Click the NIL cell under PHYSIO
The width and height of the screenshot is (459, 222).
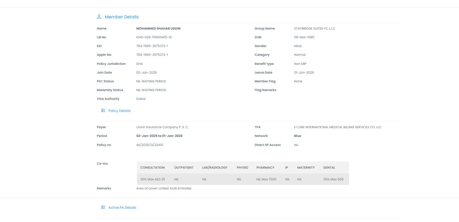click(x=239, y=179)
